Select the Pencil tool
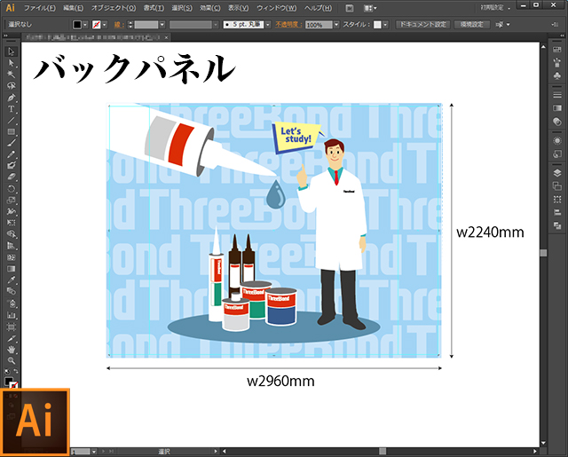This screenshot has height=457, width=568. click(x=11, y=154)
